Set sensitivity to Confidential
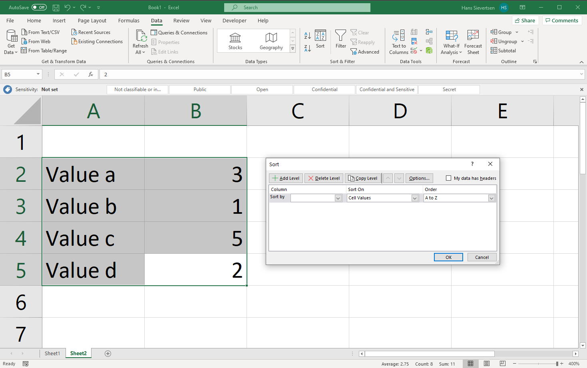The width and height of the screenshot is (587, 368). pyautogui.click(x=324, y=90)
